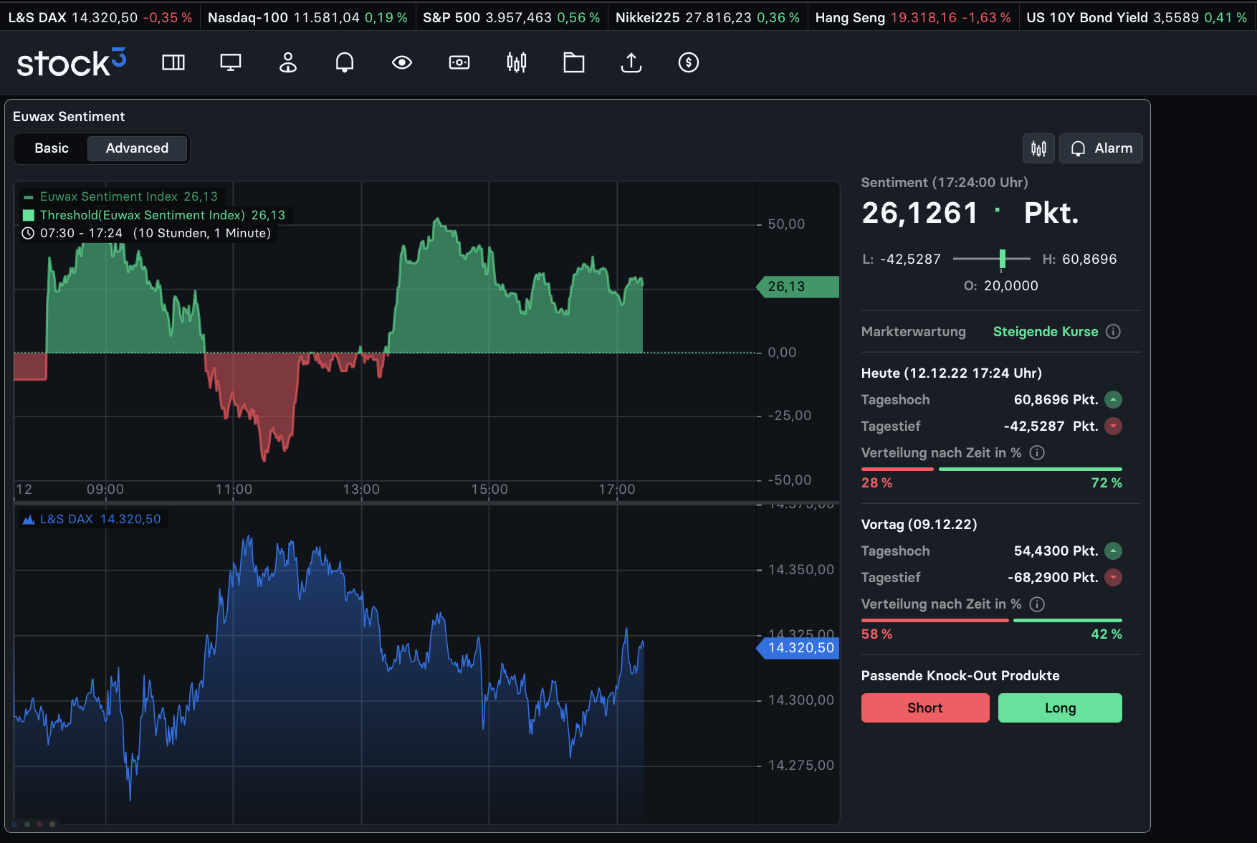Click the 13:00 time axis label
This screenshot has height=843, width=1257.
pos(361,489)
